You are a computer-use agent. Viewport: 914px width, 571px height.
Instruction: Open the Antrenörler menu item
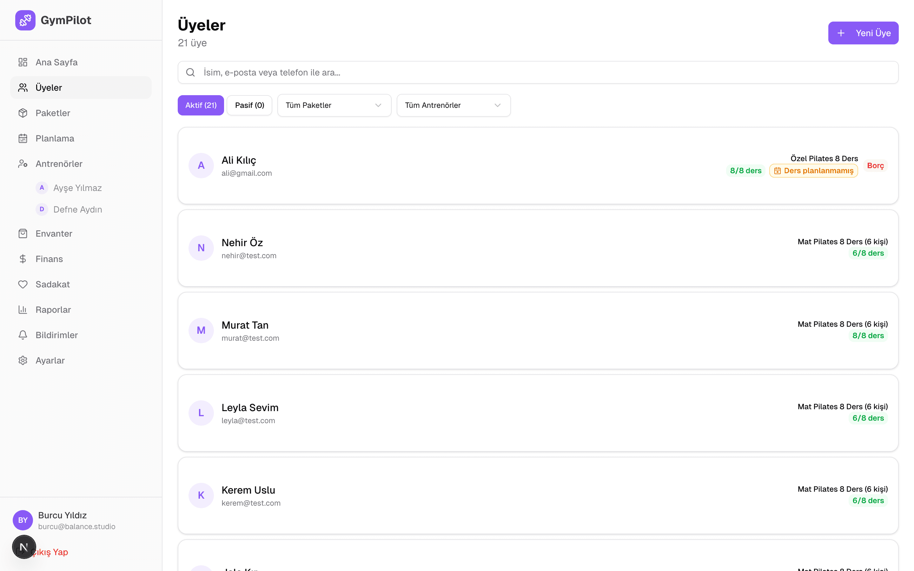point(81,163)
